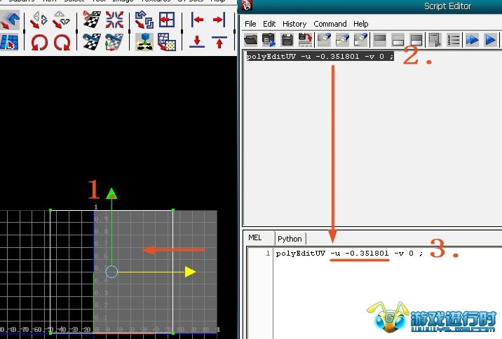Image resolution: width=502 pixels, height=339 pixels.
Task: Open the Script Editor Help menu
Action: (x=361, y=24)
